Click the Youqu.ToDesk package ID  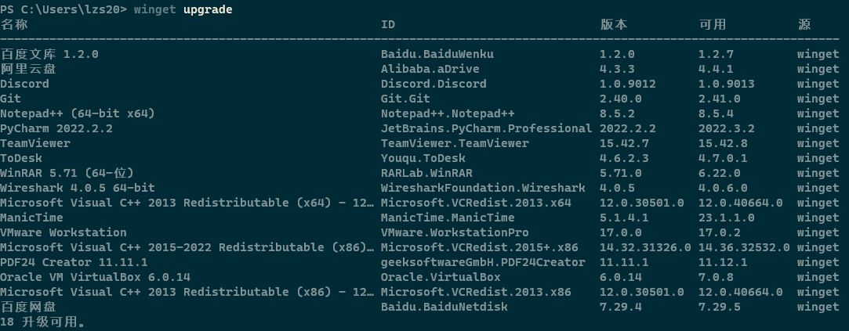point(423,158)
